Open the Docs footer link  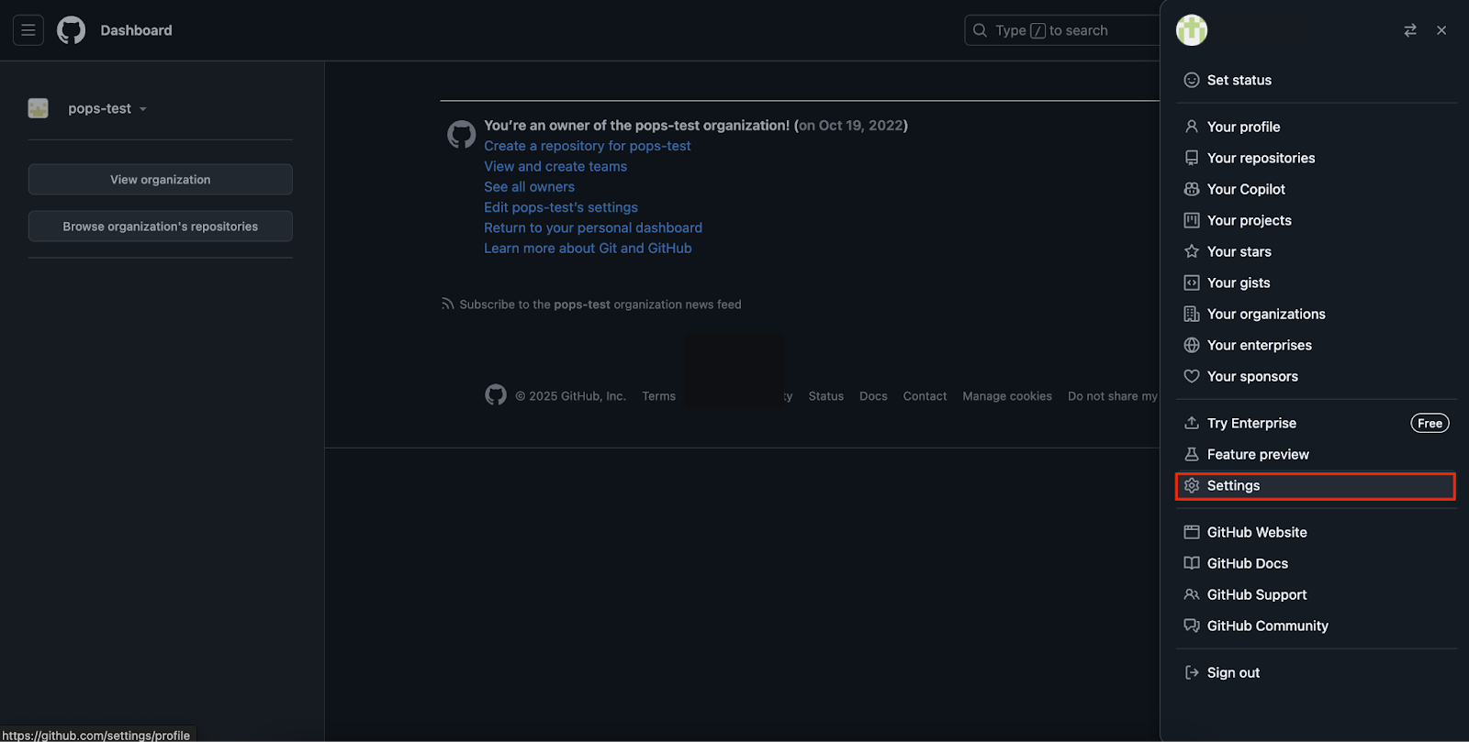[x=873, y=396]
